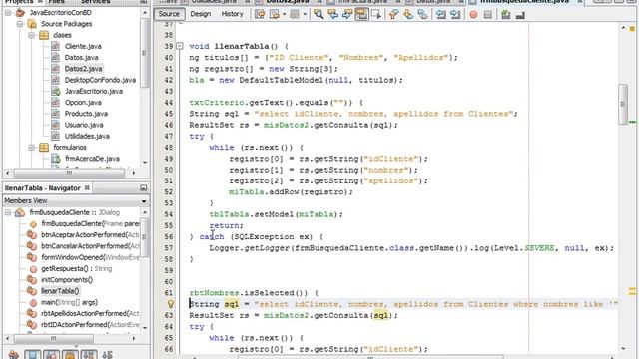
Task: Switch editor to Design view
Action: pos(201,14)
